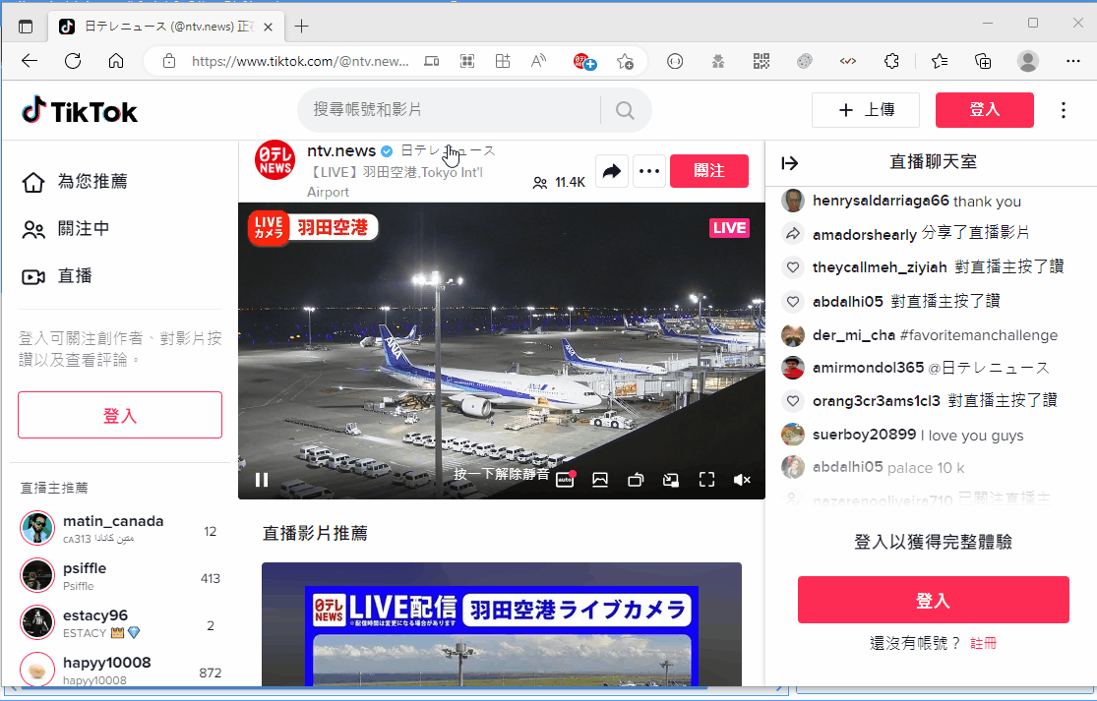
Task: Open the browser profile avatar
Action: (1028, 62)
